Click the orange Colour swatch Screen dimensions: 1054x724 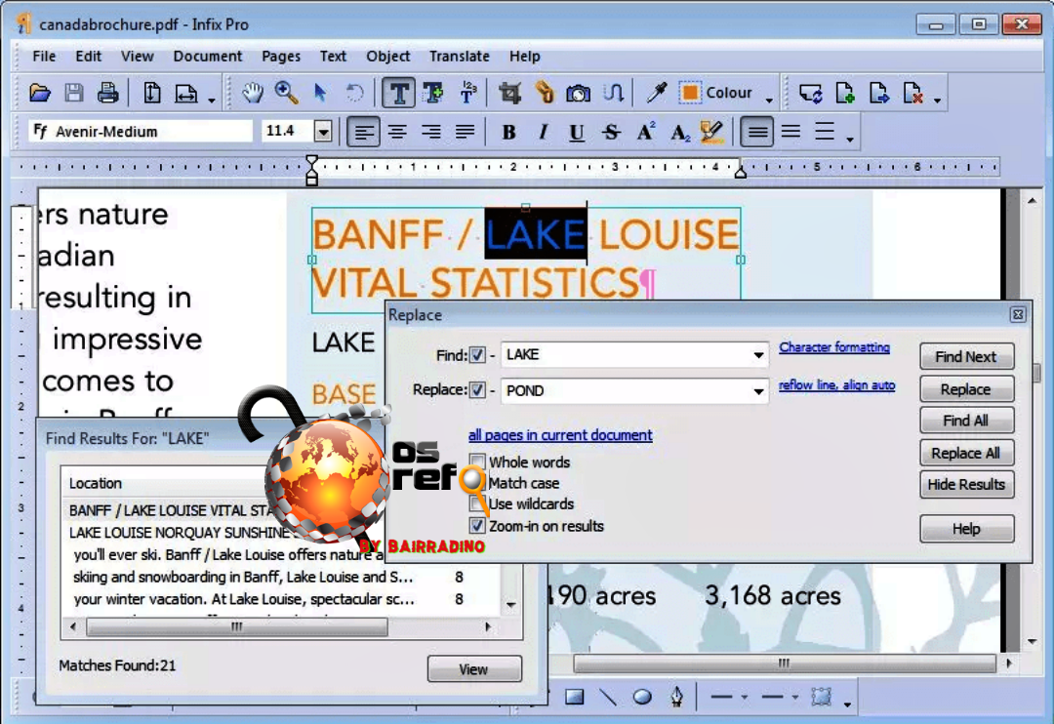(690, 93)
